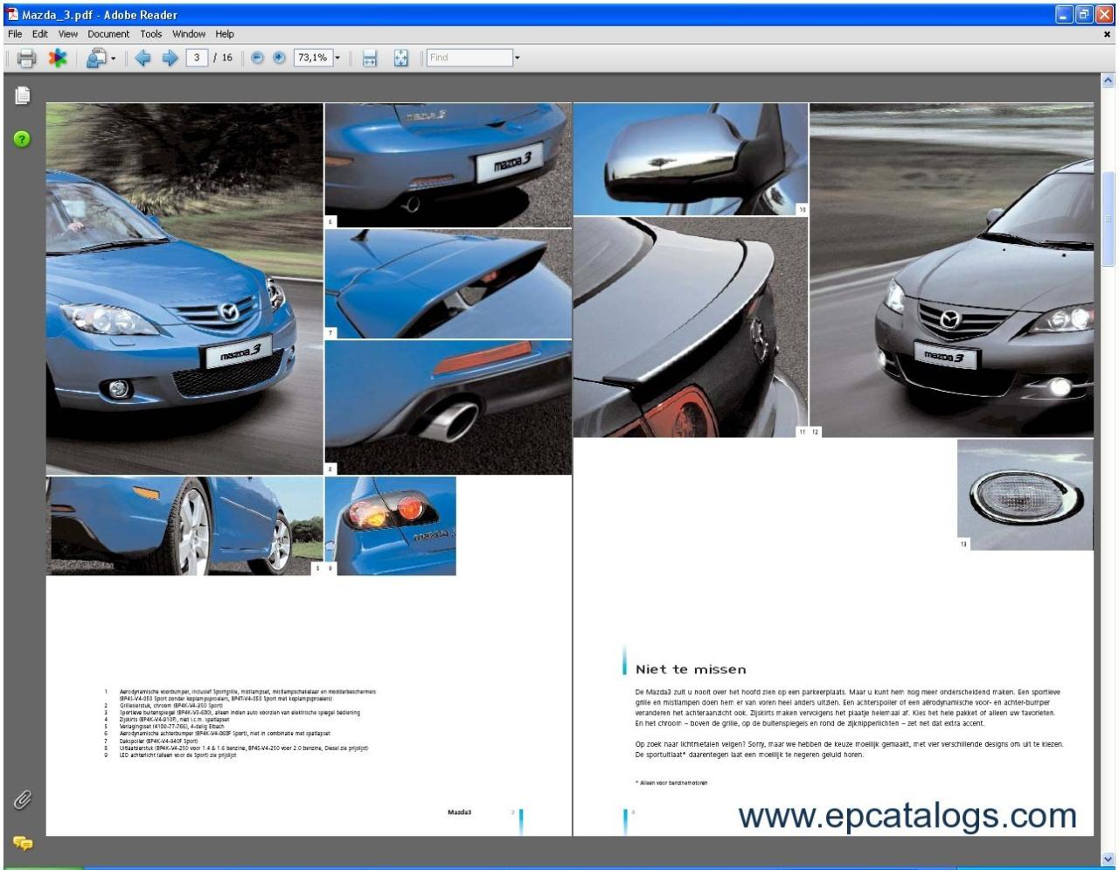Open the Document menu

(x=108, y=34)
